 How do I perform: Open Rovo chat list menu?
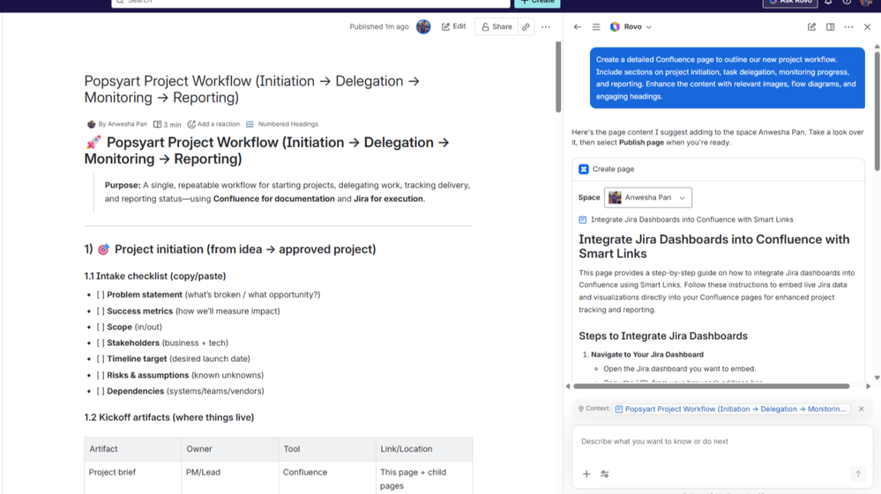pyautogui.click(x=596, y=26)
